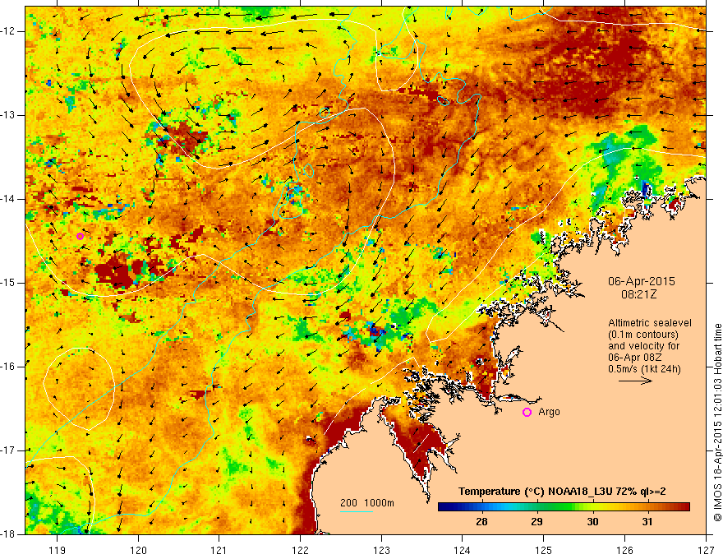723x559 pixels.
Task: Click the 122 longitude axis label
Action: point(300,550)
